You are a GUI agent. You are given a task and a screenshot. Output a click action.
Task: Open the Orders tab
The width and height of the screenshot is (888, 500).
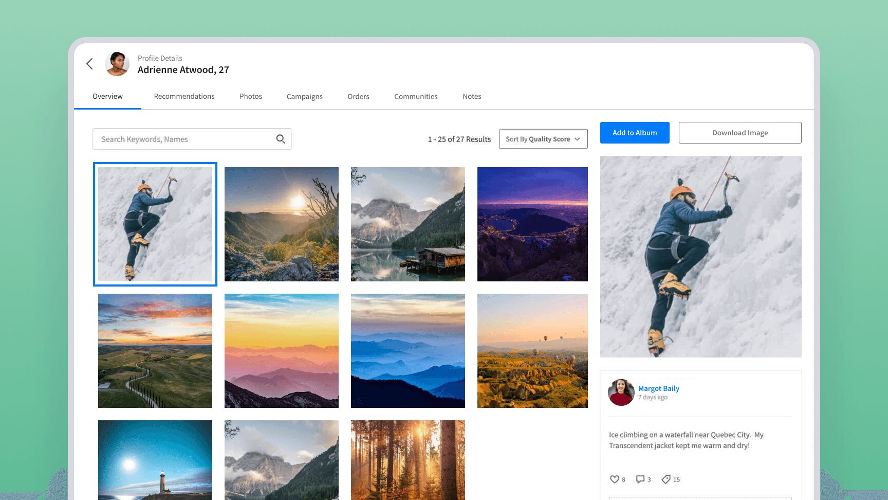click(x=358, y=96)
